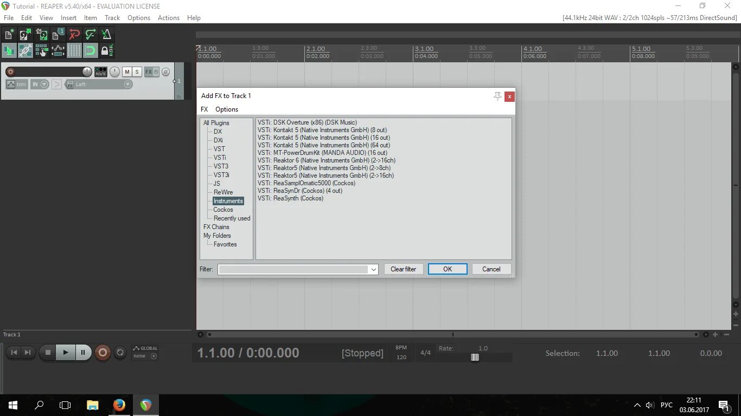
Task: Select VSTi: DSK Overture plugin
Action: [x=308, y=122]
